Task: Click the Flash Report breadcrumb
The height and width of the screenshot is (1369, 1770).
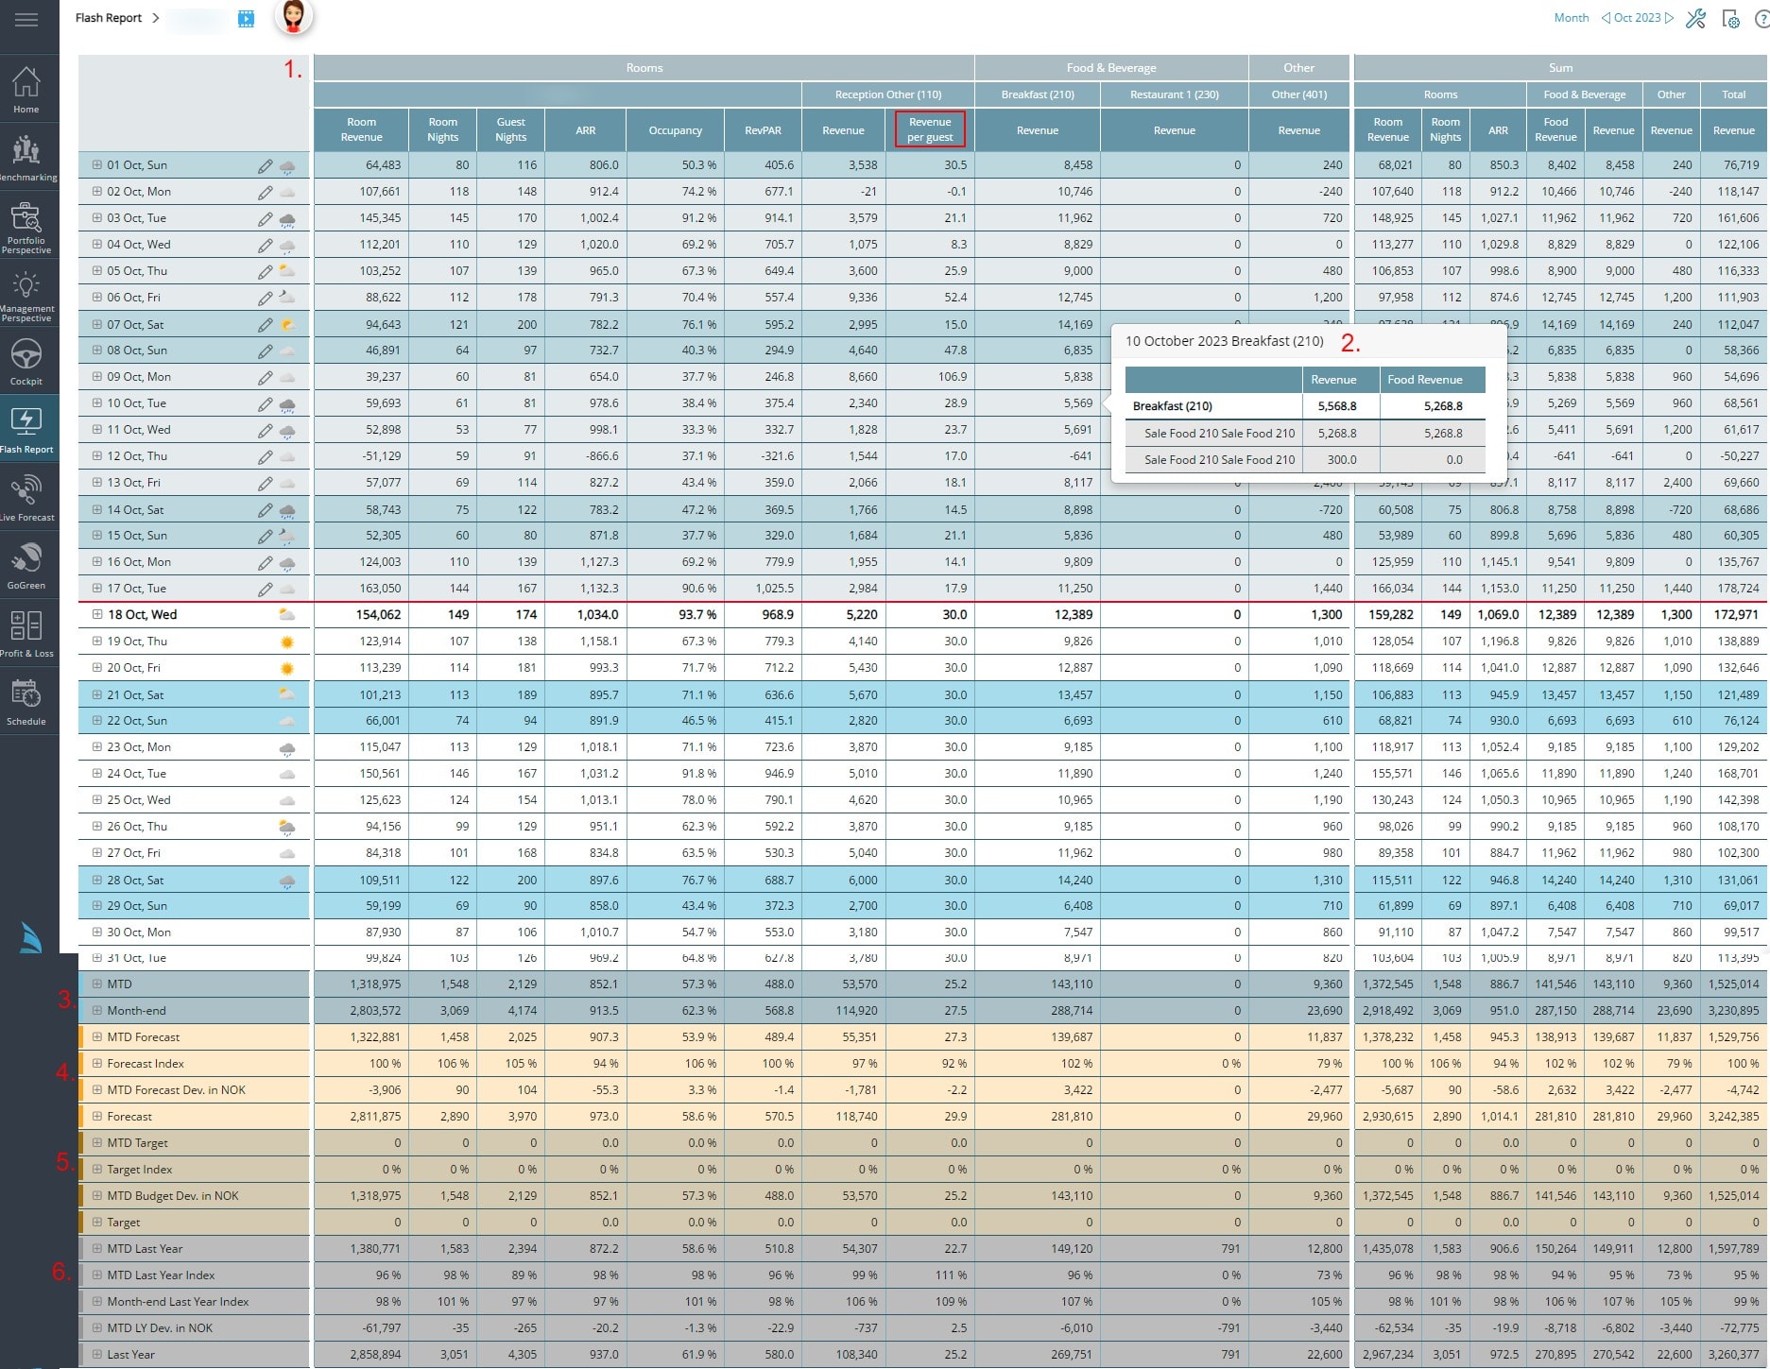Action: [107, 17]
